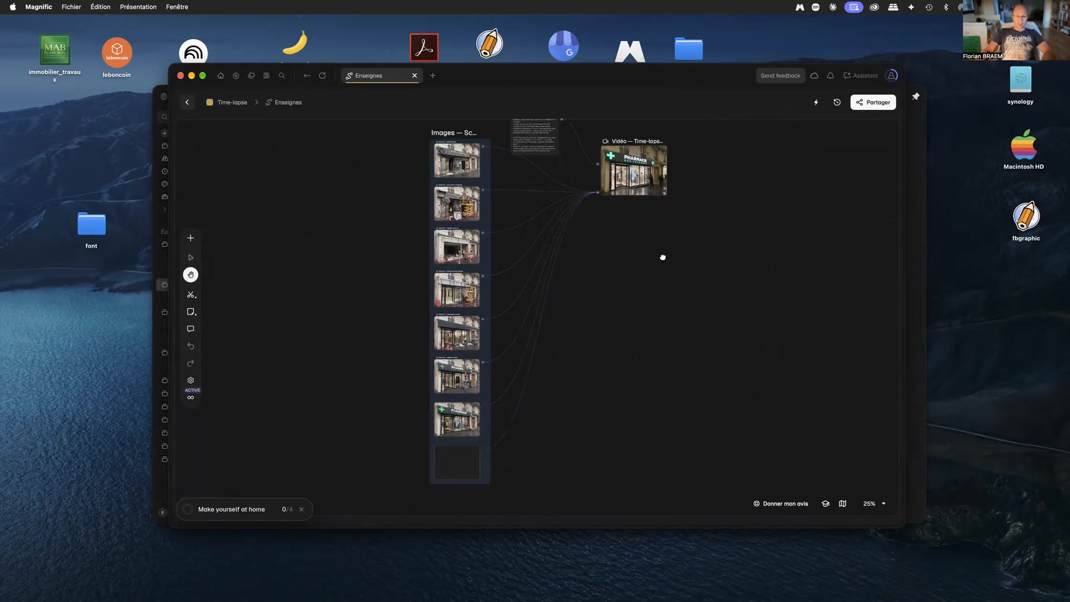Open a new tab with the plus icon
The image size is (1070, 602).
click(x=433, y=75)
